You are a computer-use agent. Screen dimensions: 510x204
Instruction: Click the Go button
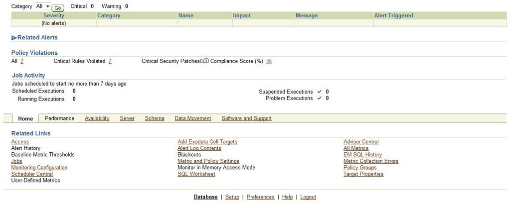click(x=57, y=8)
